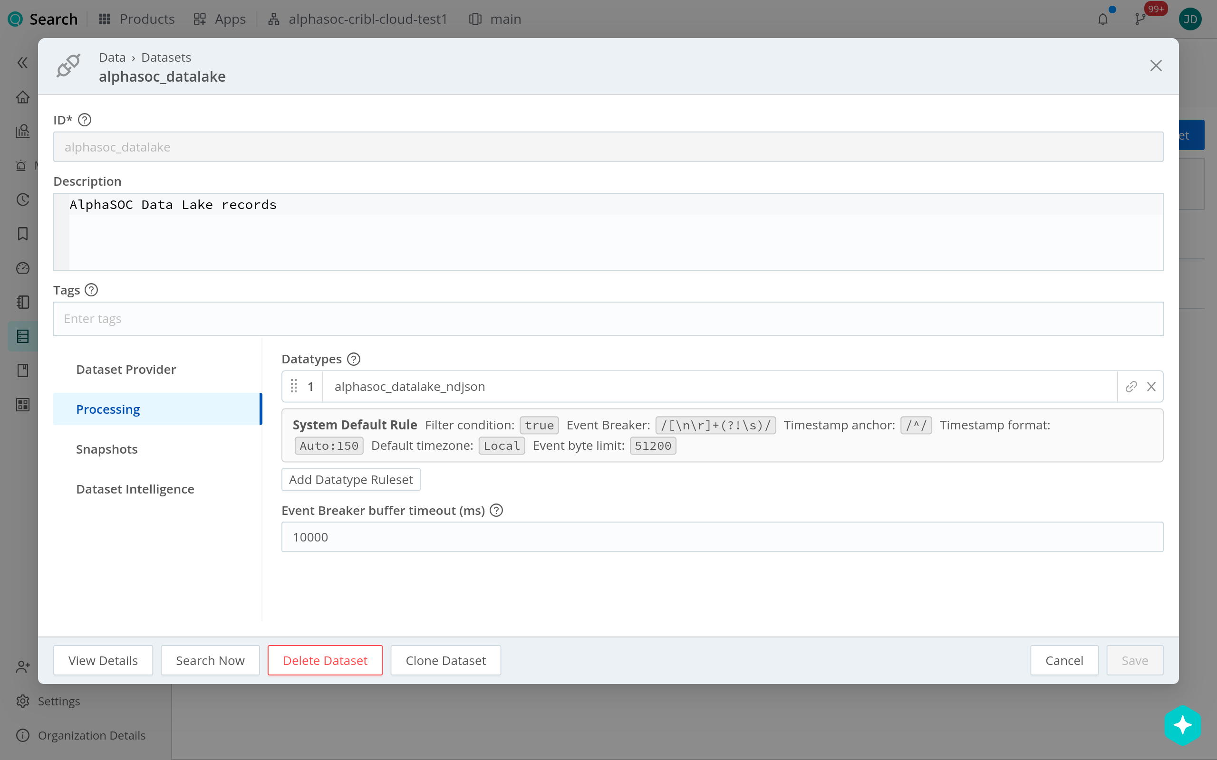The width and height of the screenshot is (1217, 760).
Task: Click the Auto:150 timestamp format value
Action: pyautogui.click(x=329, y=446)
